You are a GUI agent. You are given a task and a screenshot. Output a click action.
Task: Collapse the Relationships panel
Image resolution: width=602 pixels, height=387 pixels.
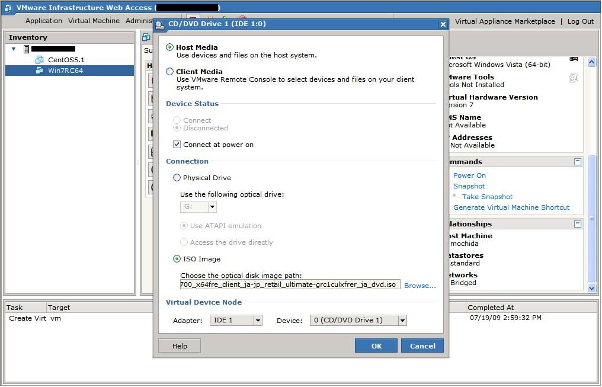pyautogui.click(x=578, y=224)
